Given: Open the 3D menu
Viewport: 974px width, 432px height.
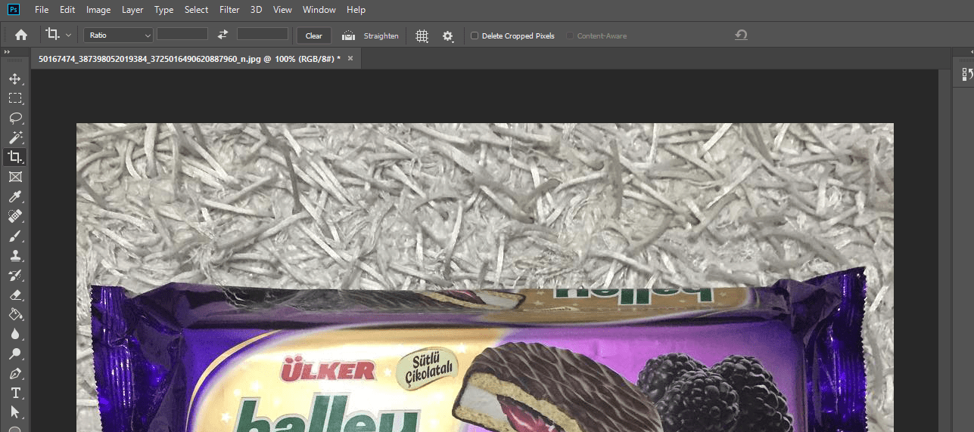Looking at the screenshot, I should 257,10.
